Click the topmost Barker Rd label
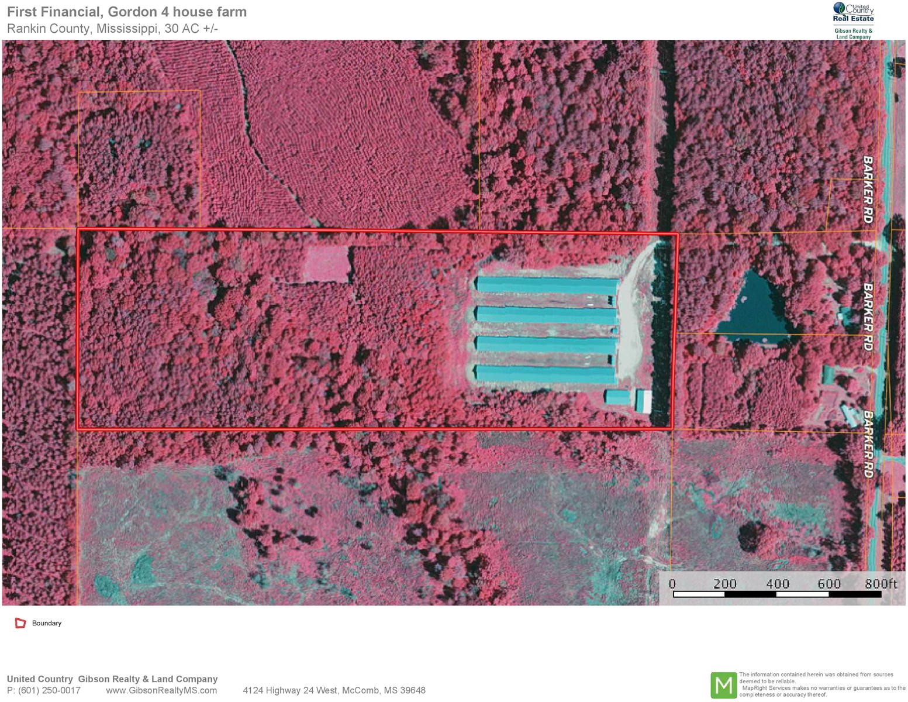 click(x=868, y=189)
